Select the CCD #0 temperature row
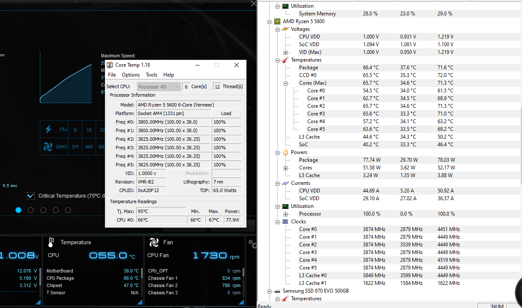This screenshot has width=522, height=308. coord(390,75)
